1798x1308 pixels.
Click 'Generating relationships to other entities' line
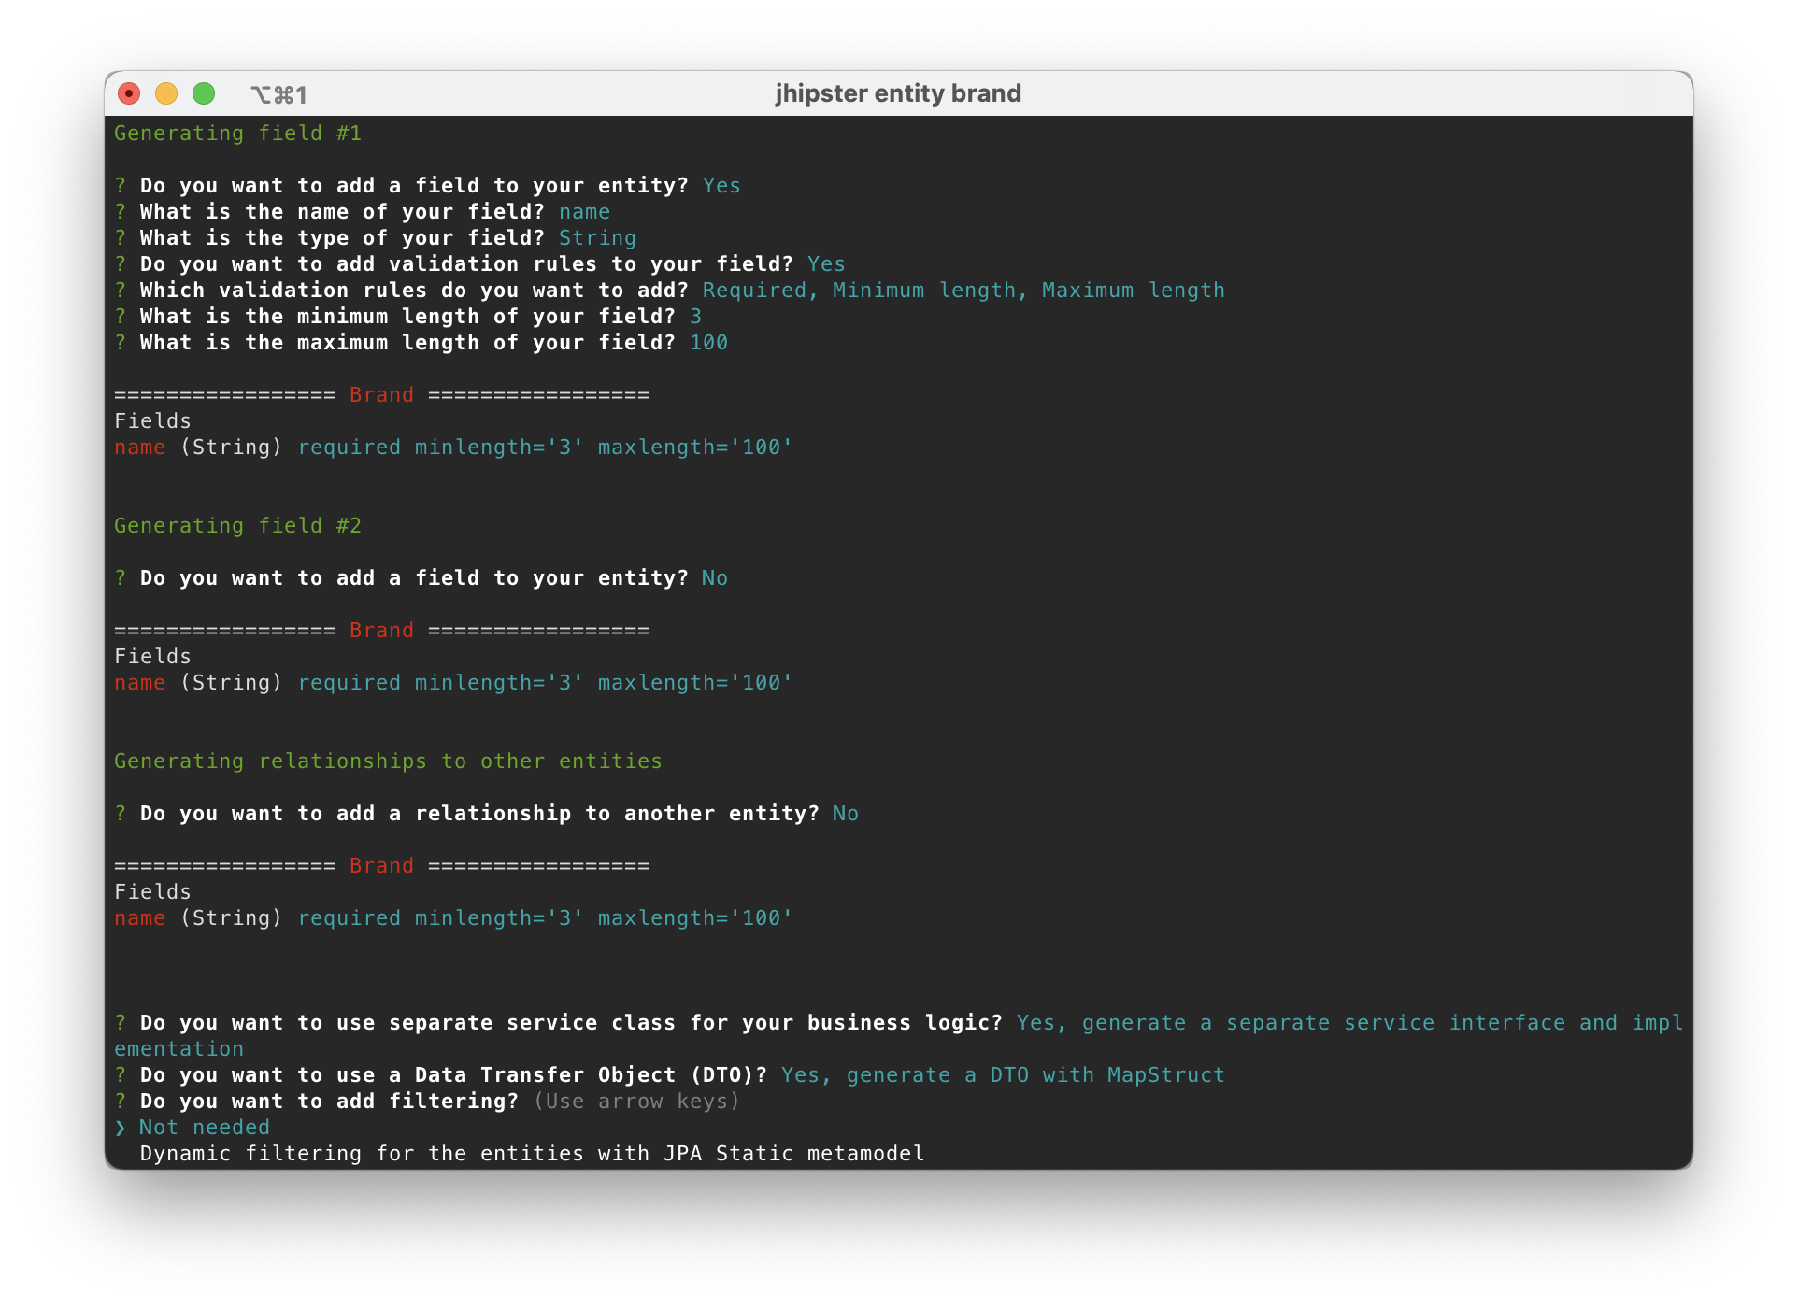388,761
